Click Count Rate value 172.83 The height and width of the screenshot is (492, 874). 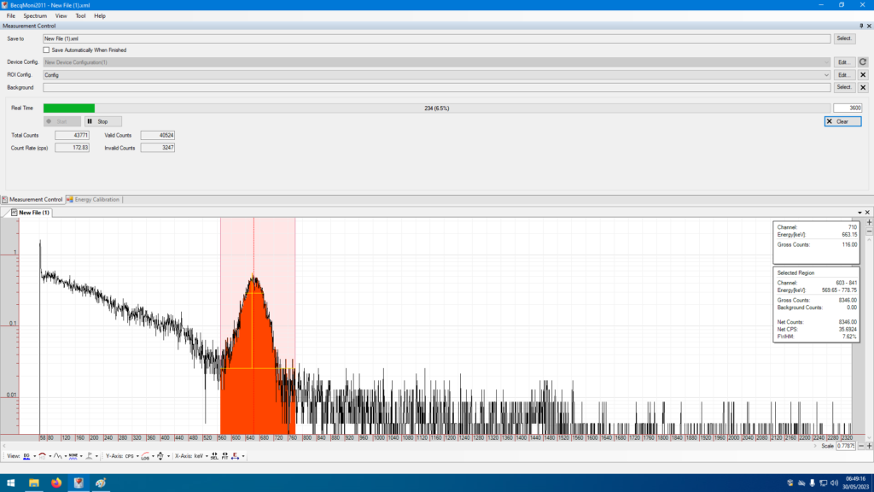tap(72, 148)
